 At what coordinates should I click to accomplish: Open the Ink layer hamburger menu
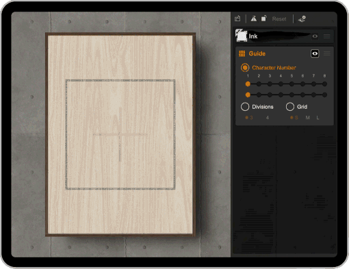point(327,36)
